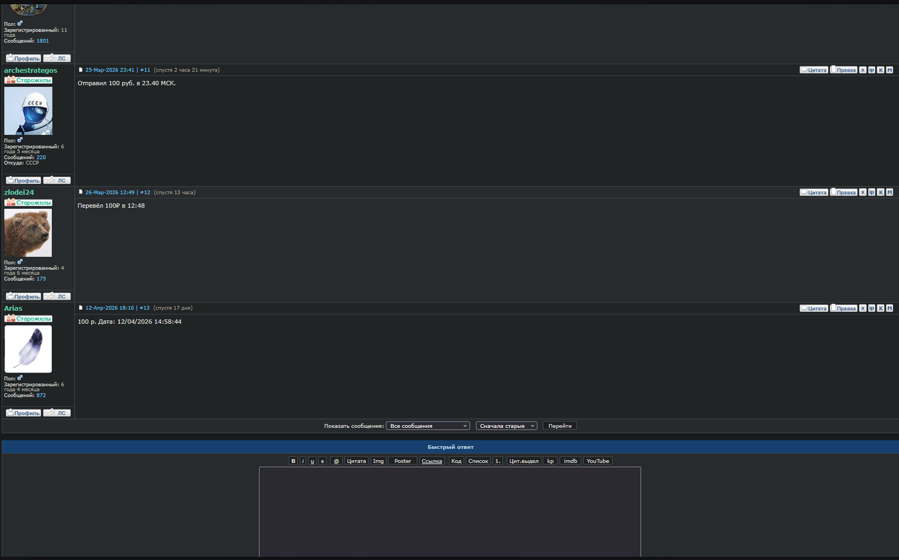Image resolution: width=899 pixels, height=560 pixels.
Task: Quote post #12 by zlodei24
Action: click(814, 193)
